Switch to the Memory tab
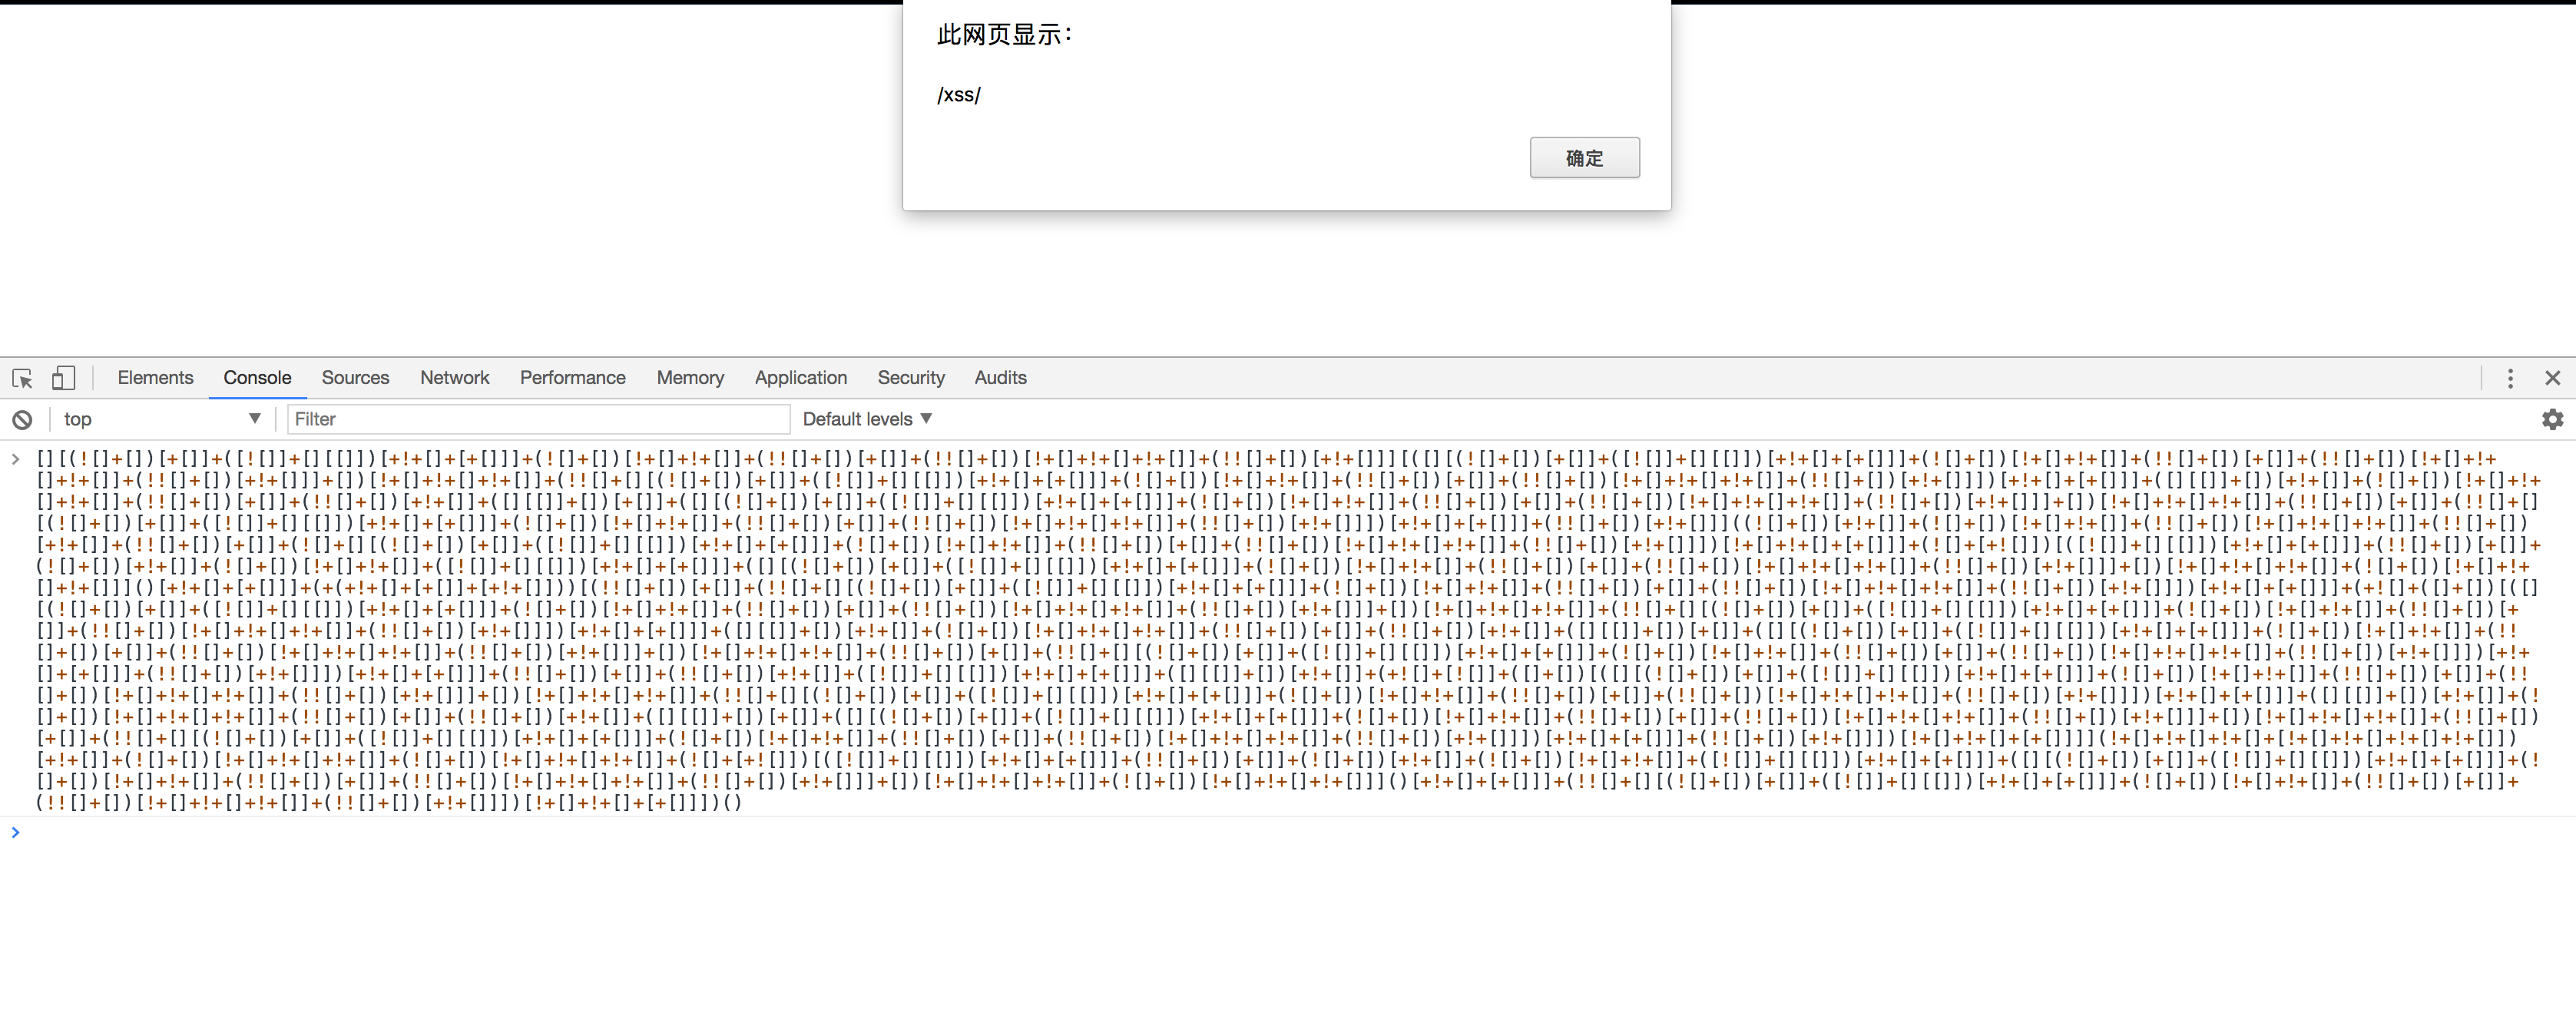Screen dimensions: 2576x1023 tap(690, 378)
